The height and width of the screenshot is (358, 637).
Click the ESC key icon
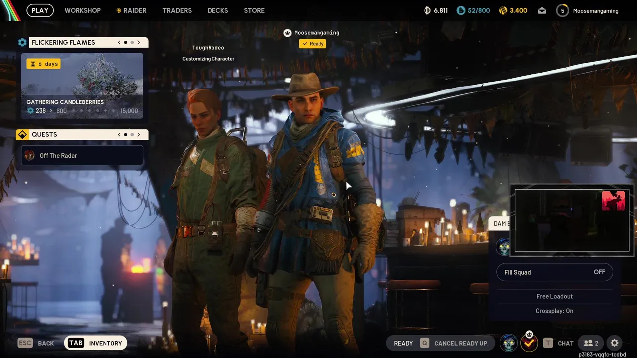25,343
